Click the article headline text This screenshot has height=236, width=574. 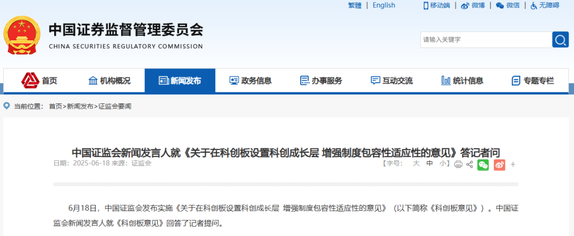point(285,152)
